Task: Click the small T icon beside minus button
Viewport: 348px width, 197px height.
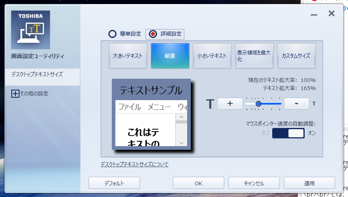Action: (314, 103)
